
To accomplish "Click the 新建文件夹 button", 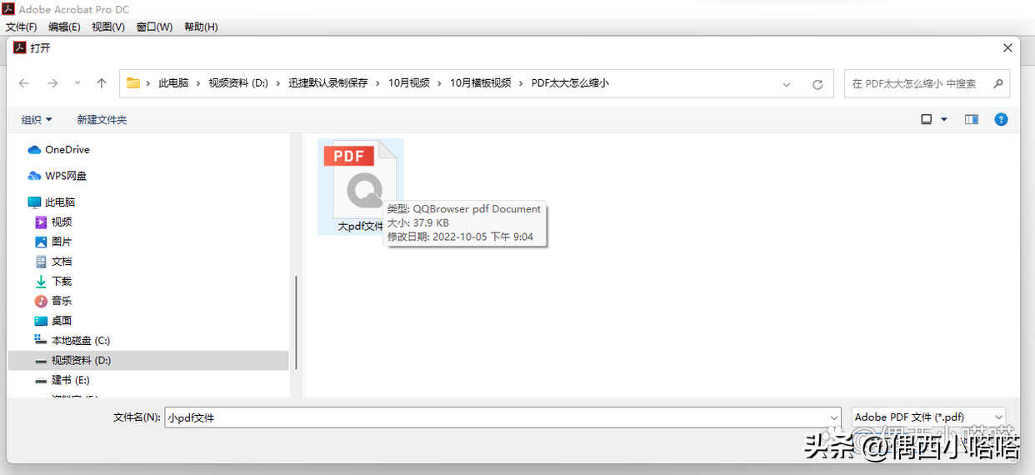I will [x=102, y=120].
